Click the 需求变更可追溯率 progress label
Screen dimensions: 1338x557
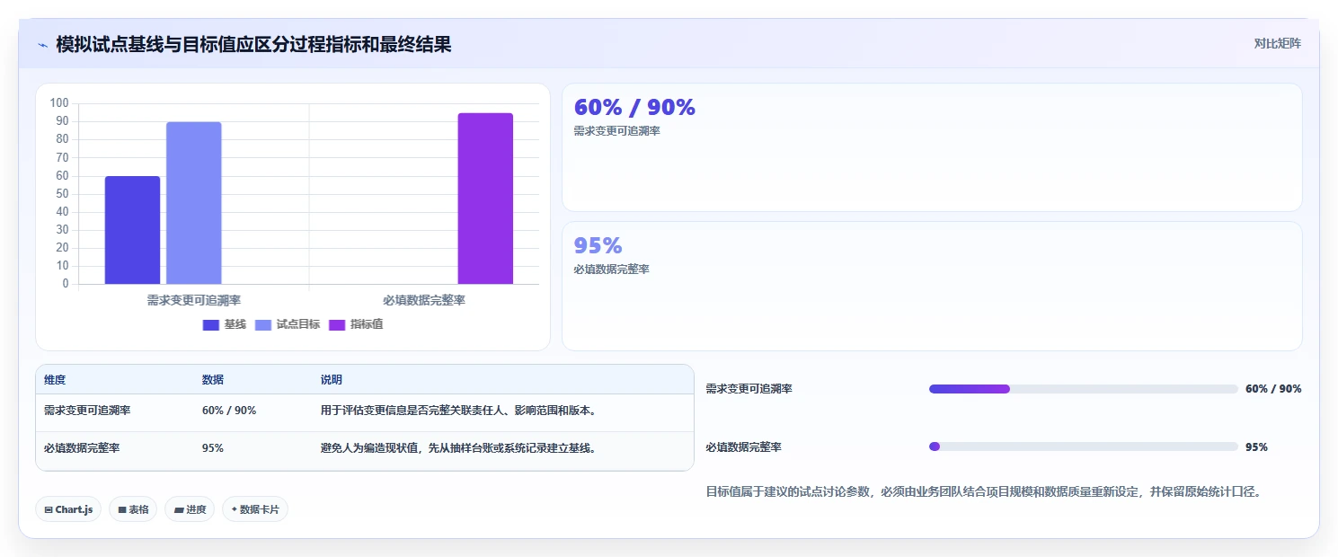pos(749,389)
